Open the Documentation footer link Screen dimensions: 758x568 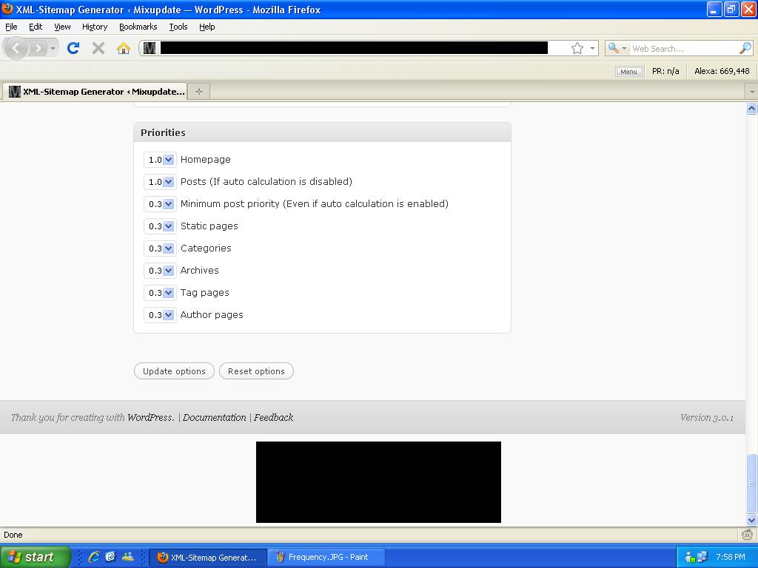tap(214, 417)
